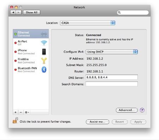
Task: Click the Connected status text
Action: 94,35
